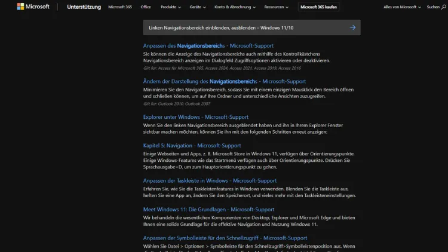The image size is (448, 252).
Task: Expand the Produkte dropdown
Action: pyautogui.click(x=171, y=7)
